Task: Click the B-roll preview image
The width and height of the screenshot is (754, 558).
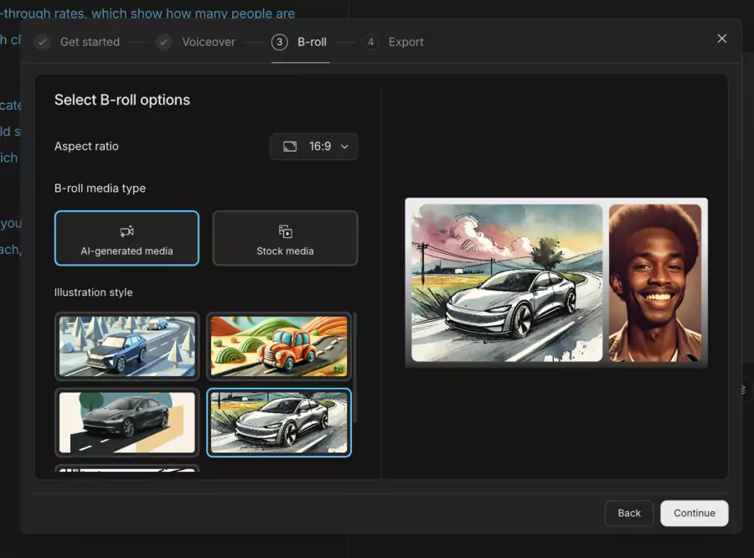Action: point(555,282)
